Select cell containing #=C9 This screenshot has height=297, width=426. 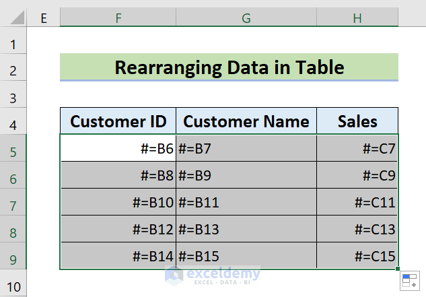357,175
